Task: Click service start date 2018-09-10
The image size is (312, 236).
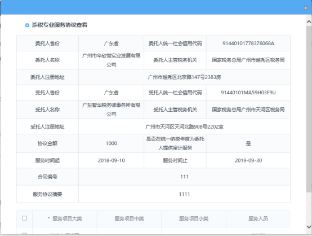Action: 112,160
